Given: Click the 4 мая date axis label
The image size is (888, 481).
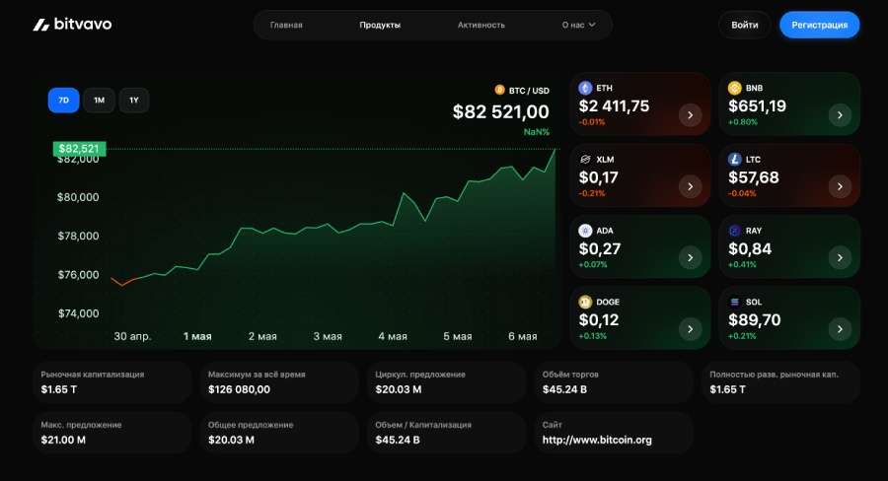Looking at the screenshot, I should (393, 336).
